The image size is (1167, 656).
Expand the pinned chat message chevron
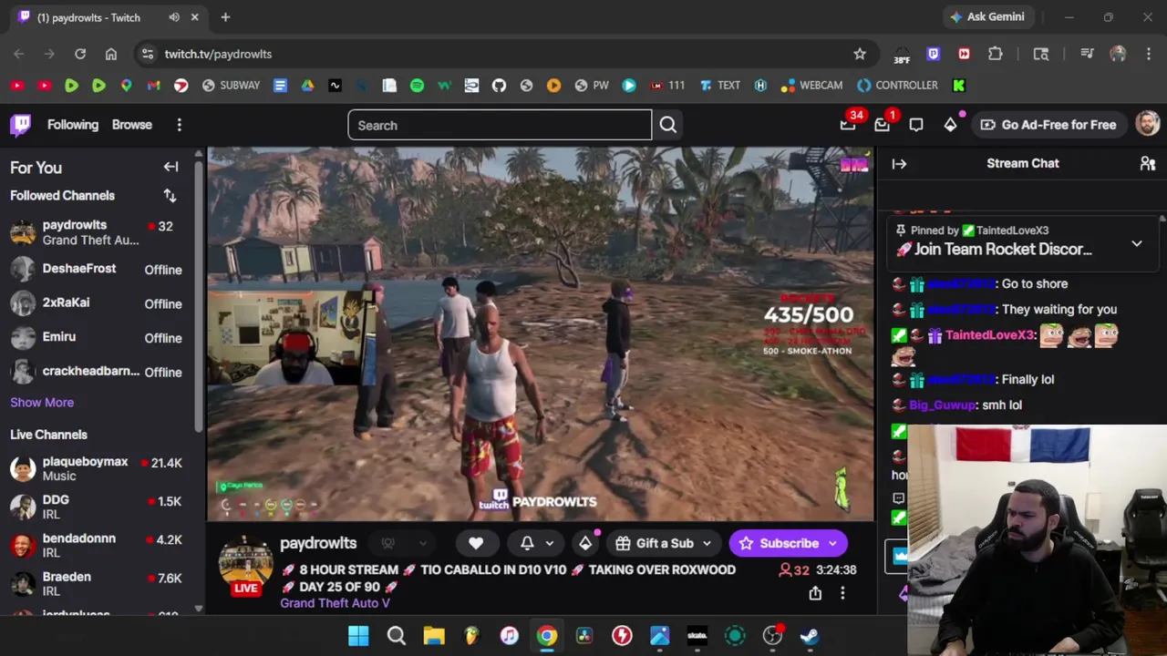click(1137, 244)
